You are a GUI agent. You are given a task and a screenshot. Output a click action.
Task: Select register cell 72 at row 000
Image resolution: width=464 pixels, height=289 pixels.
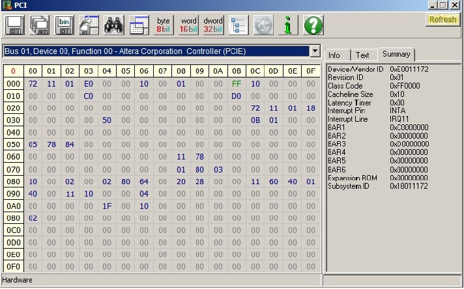pos(33,84)
